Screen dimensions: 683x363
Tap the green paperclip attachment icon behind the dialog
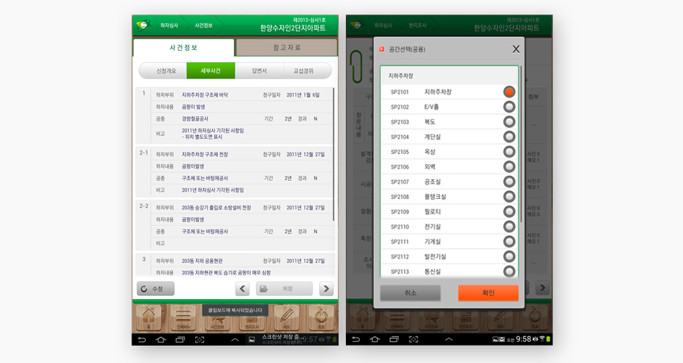[x=356, y=66]
